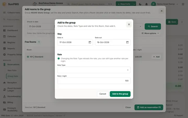Screen dimensions: 188x118
Task: Open dropdown arrow left of Search button
Action: (140, 26)
